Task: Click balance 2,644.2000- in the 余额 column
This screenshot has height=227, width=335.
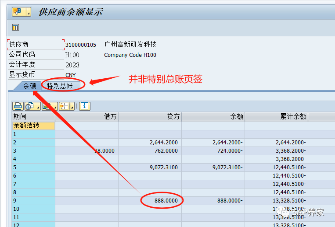Action: click(x=227, y=143)
